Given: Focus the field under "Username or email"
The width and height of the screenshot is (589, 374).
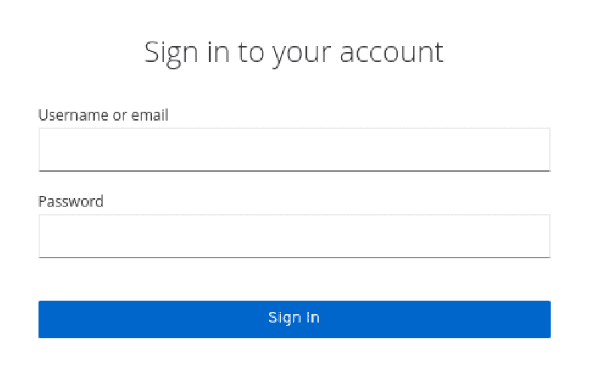Looking at the screenshot, I should point(294,149).
